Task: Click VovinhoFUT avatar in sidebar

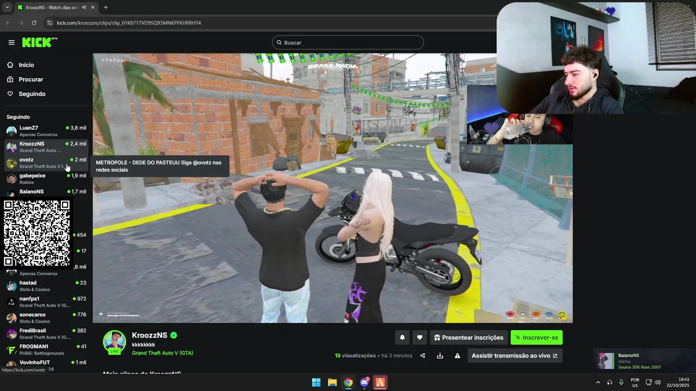Action: (11, 364)
